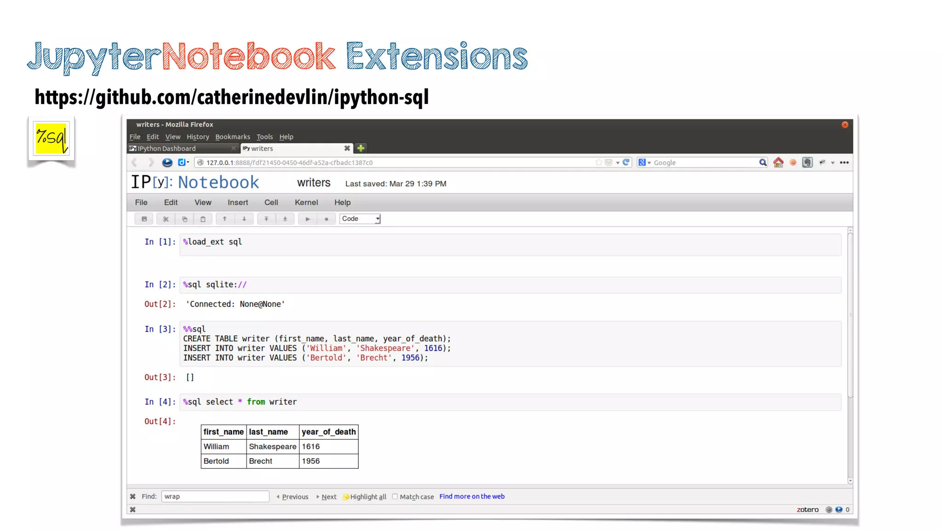The image size is (942, 530).
Task: Select the writers browser tab
Action: pyautogui.click(x=297, y=149)
